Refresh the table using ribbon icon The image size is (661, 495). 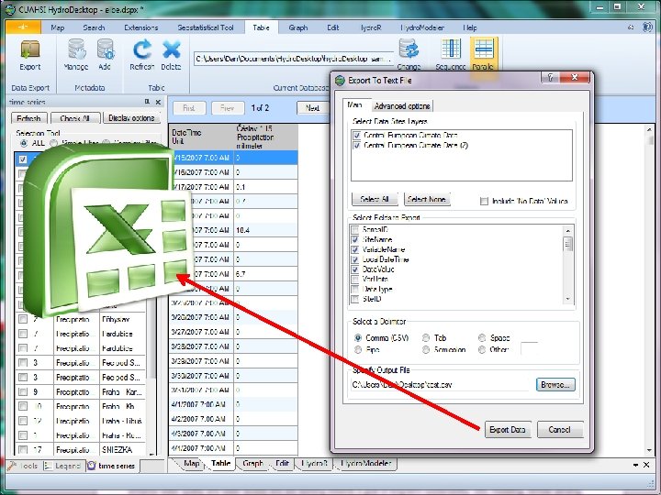point(142,55)
